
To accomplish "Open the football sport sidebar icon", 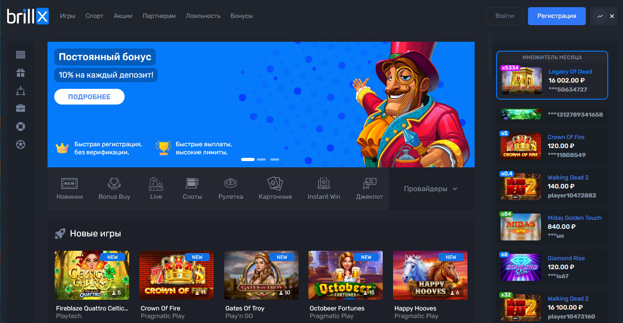I will point(21,144).
